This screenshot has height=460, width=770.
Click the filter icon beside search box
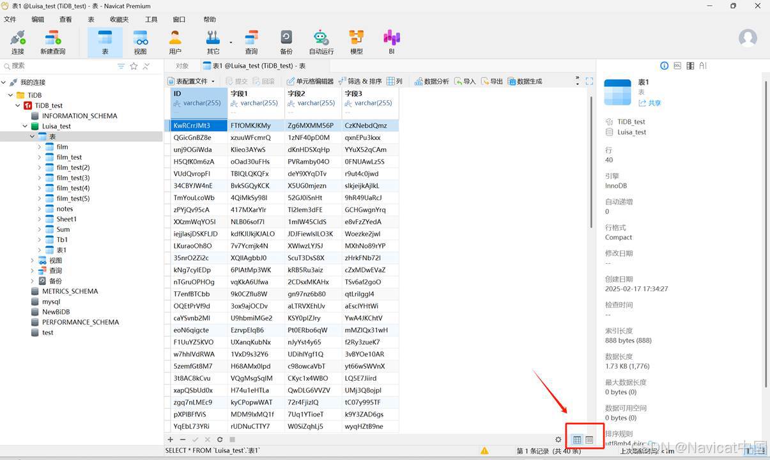coord(121,66)
